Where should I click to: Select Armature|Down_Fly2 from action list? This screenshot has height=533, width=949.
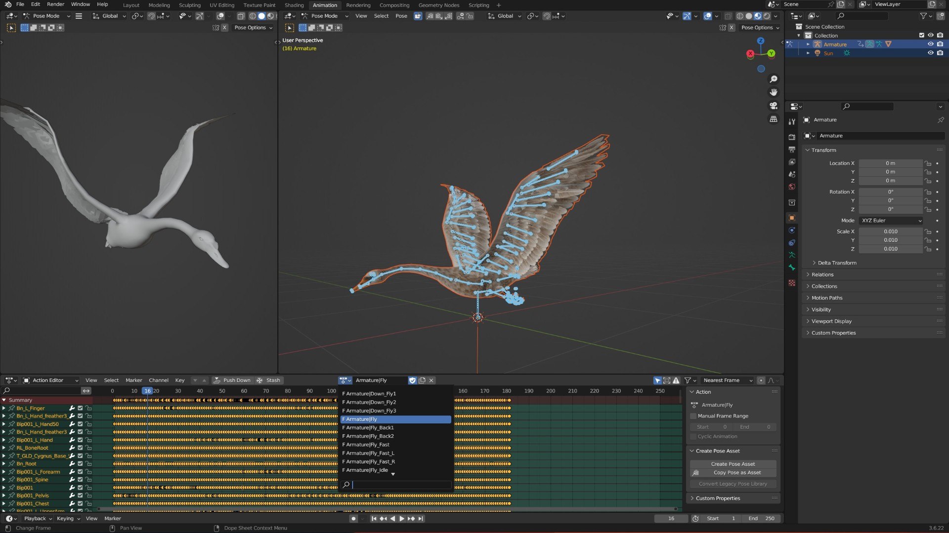[x=396, y=402]
